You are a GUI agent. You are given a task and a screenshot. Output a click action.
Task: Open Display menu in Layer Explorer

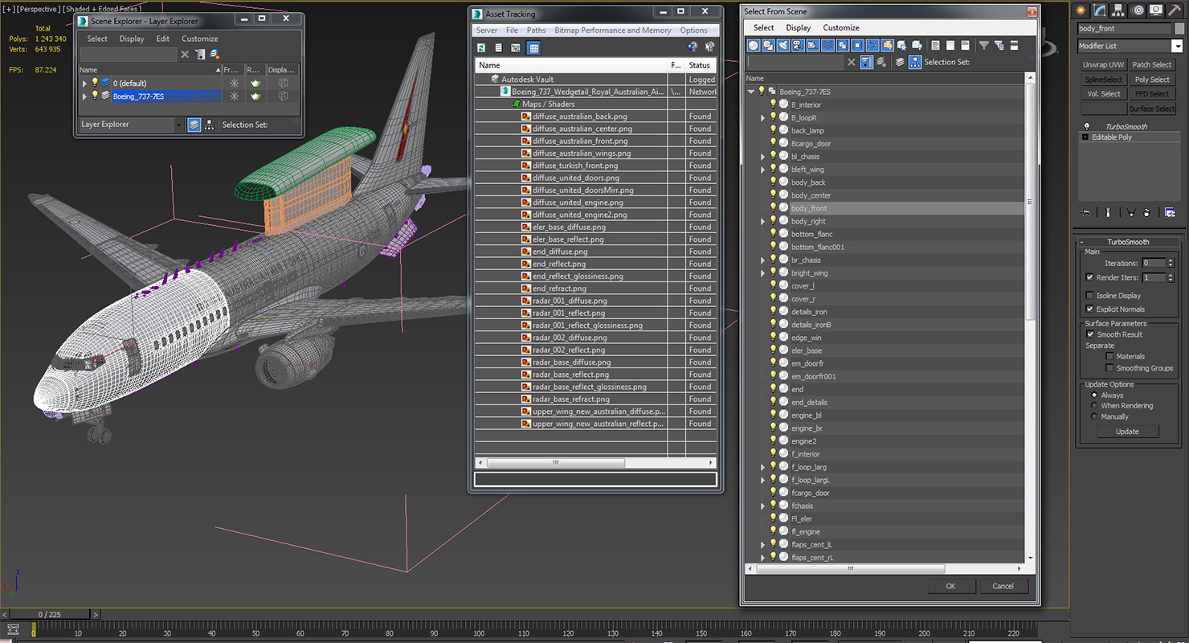click(132, 39)
